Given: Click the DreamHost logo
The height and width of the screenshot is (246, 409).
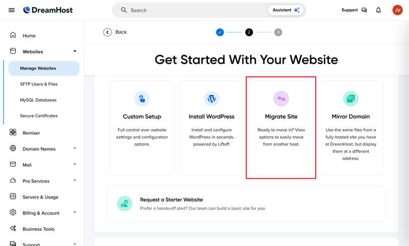Looking at the screenshot, I should pos(48,10).
